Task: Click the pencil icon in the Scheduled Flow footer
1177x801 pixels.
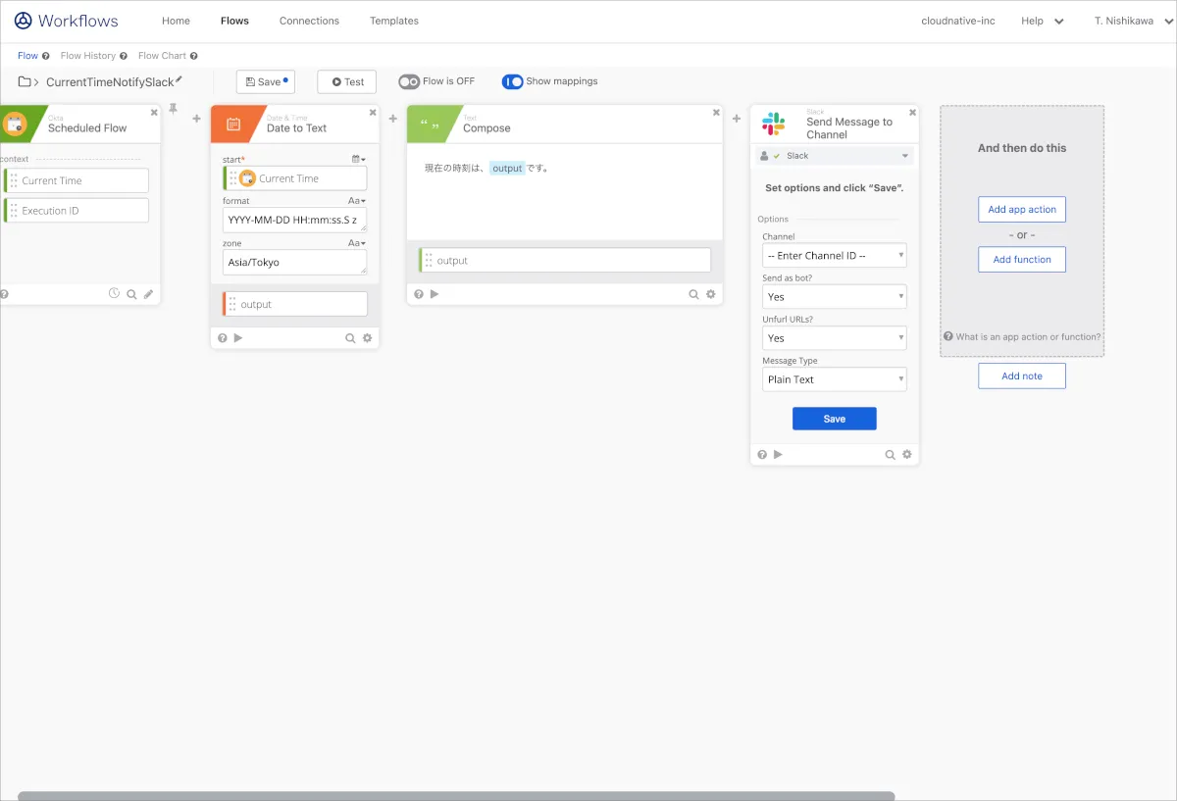Action: [x=149, y=294]
